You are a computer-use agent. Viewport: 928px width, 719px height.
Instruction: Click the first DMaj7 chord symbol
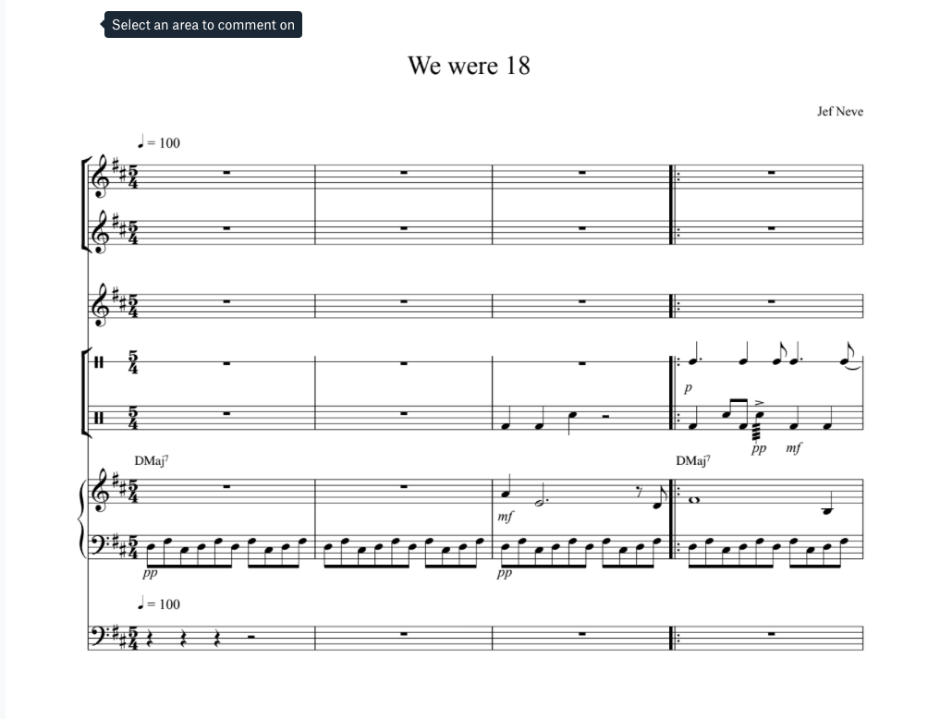click(151, 460)
